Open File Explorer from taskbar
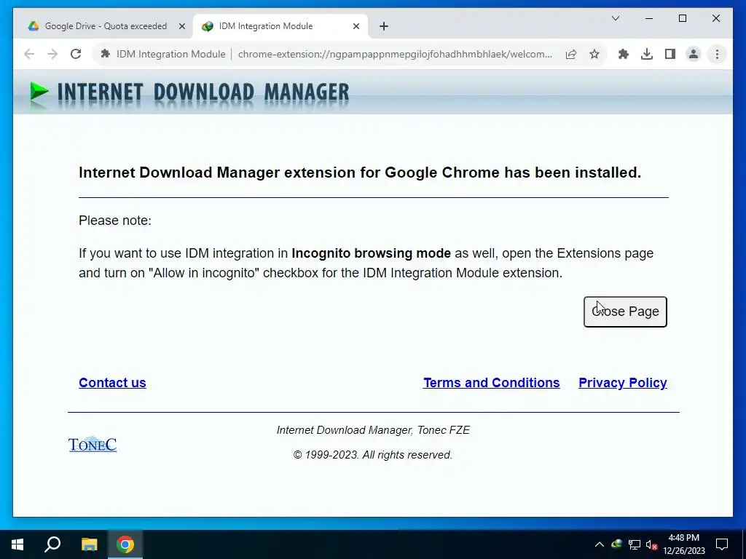This screenshot has width=746, height=559. tap(89, 544)
